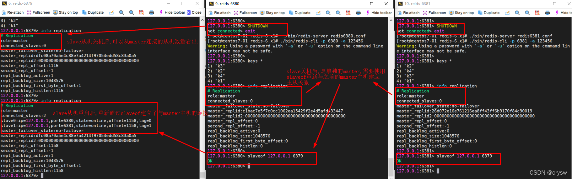Viewport: 572px width, 179px height.
Task: Switch reids-6380 window to Fullscreen
Action: point(245,13)
